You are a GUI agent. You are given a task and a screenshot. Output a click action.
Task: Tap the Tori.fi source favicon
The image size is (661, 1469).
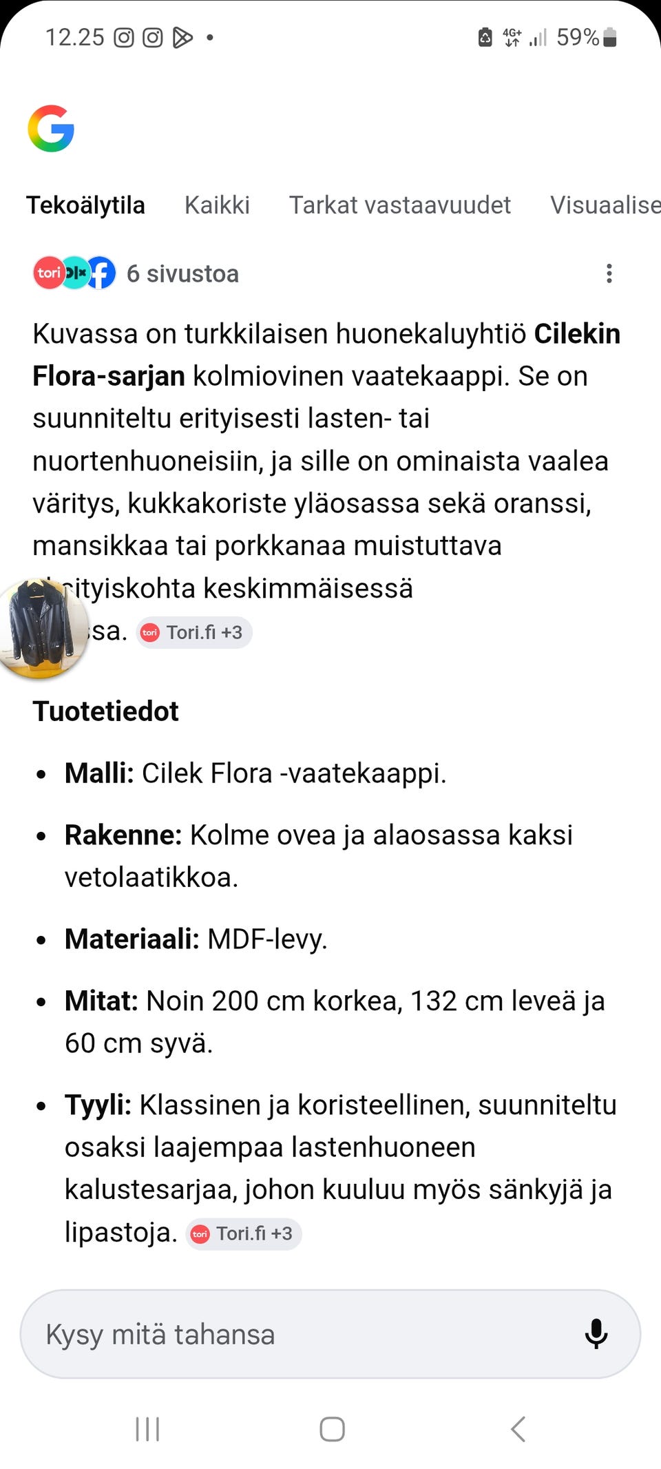click(48, 273)
